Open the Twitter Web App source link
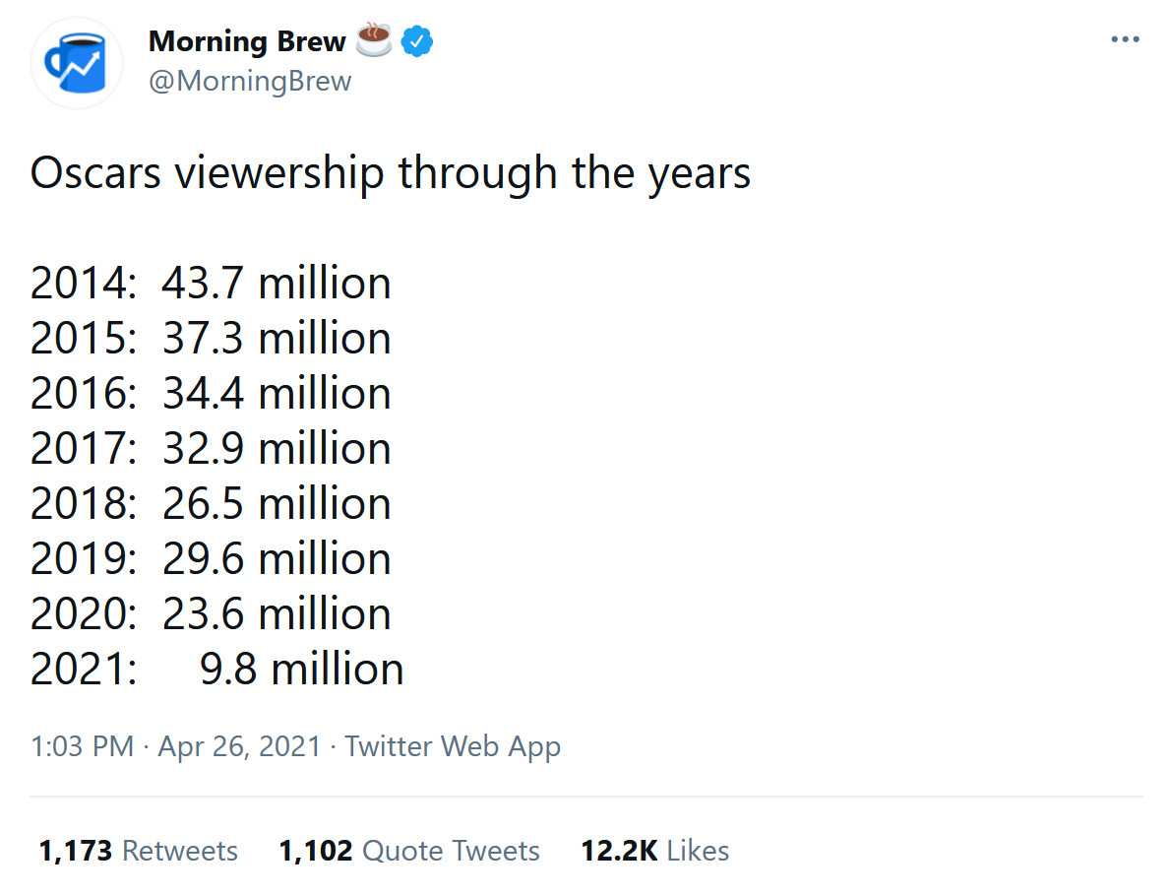 (453, 746)
